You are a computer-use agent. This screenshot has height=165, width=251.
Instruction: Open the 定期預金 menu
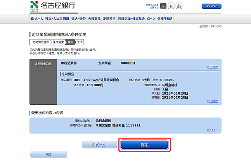point(109,19)
